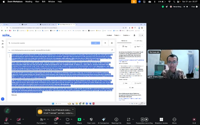Click the green Share screen button
200x125 pixels.
point(79,119)
